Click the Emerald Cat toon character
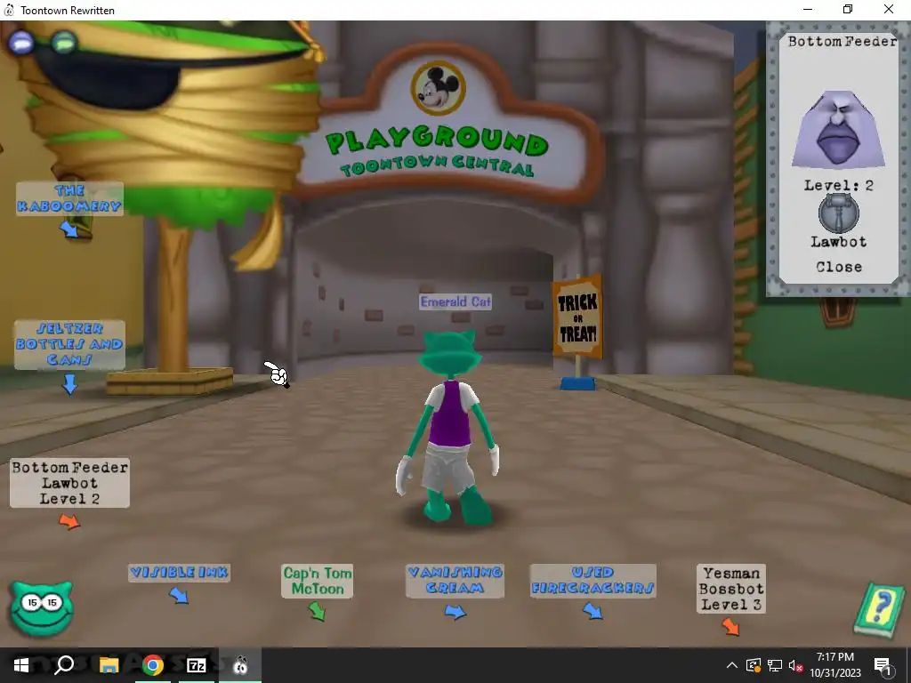911x683 pixels. (449, 427)
